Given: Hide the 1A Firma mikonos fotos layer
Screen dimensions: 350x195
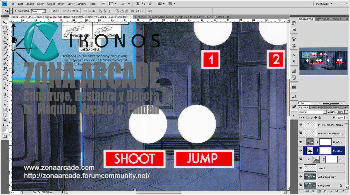Looking at the screenshot, I should point(301,125).
